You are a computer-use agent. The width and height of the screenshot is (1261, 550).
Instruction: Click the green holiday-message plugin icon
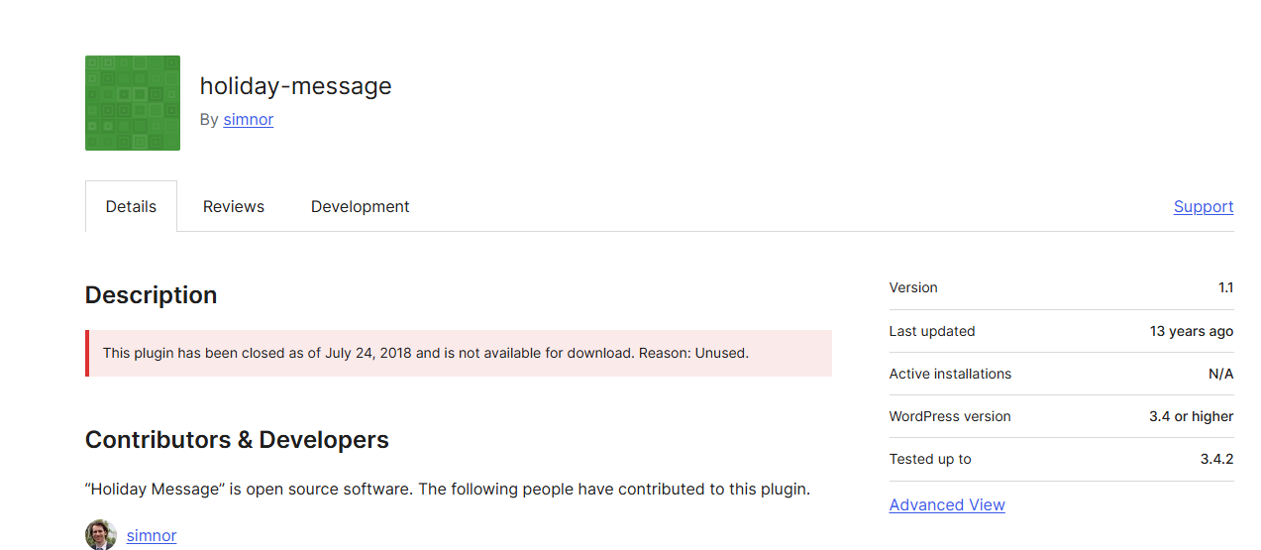click(x=133, y=103)
